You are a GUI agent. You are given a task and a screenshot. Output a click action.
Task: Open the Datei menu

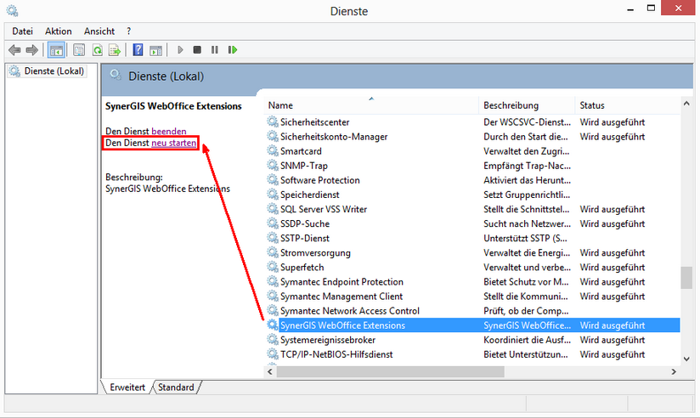pos(22,31)
